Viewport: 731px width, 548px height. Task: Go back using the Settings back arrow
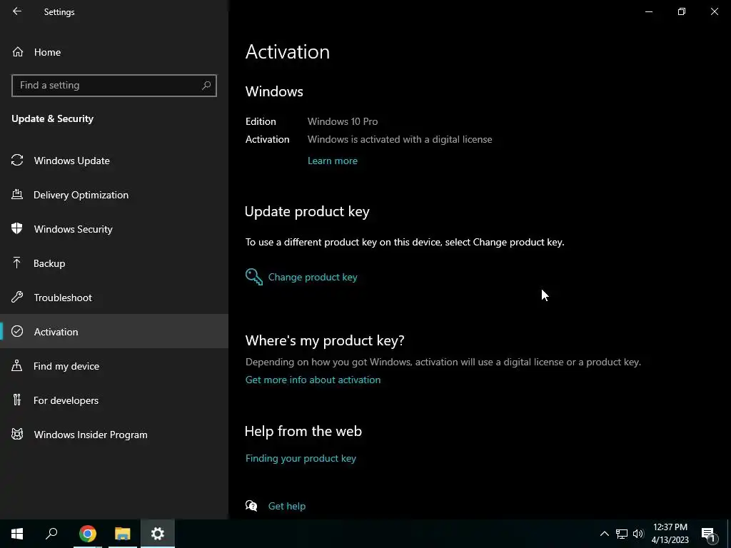click(x=17, y=11)
